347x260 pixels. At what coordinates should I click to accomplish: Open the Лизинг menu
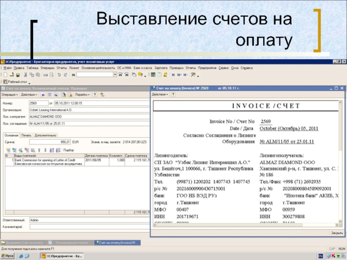point(74,68)
